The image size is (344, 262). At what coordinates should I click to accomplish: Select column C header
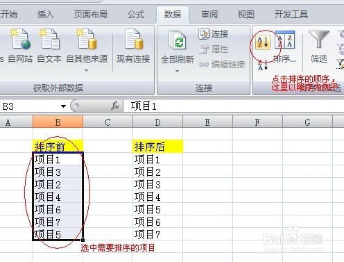coord(108,122)
